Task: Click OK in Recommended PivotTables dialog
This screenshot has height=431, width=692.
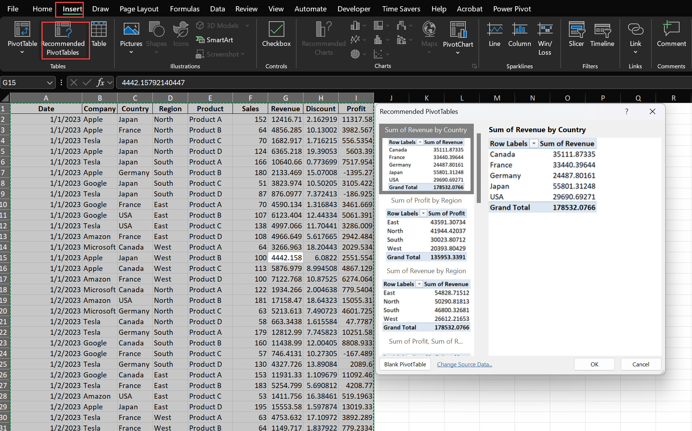Action: [594, 364]
